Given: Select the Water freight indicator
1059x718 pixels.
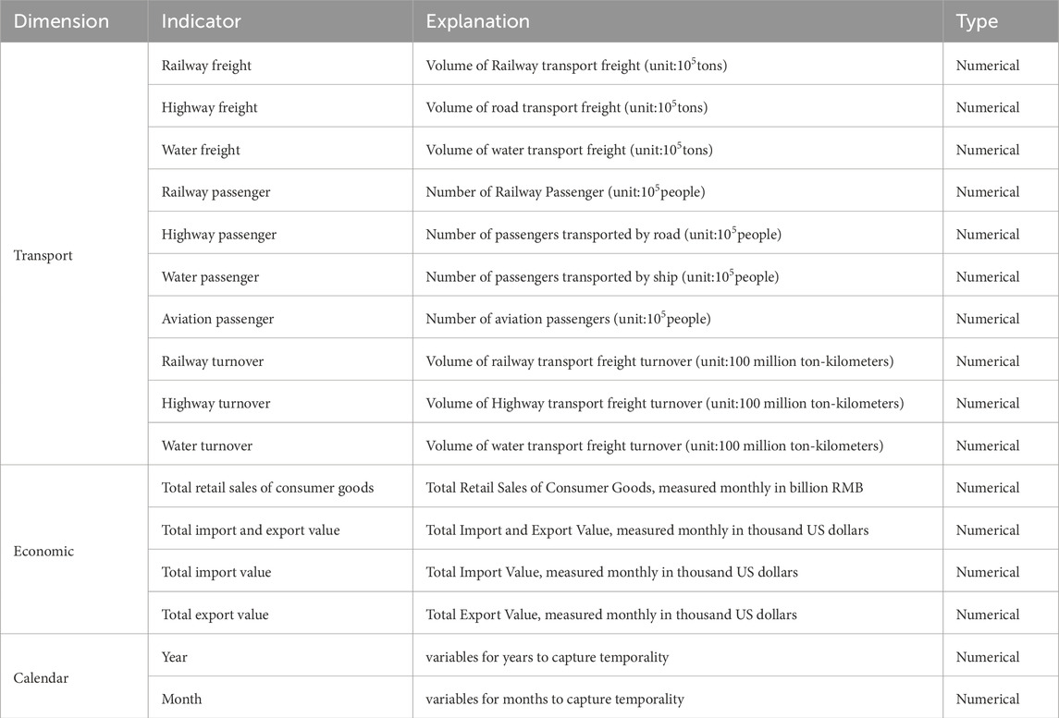Looking at the screenshot, I should tap(201, 150).
